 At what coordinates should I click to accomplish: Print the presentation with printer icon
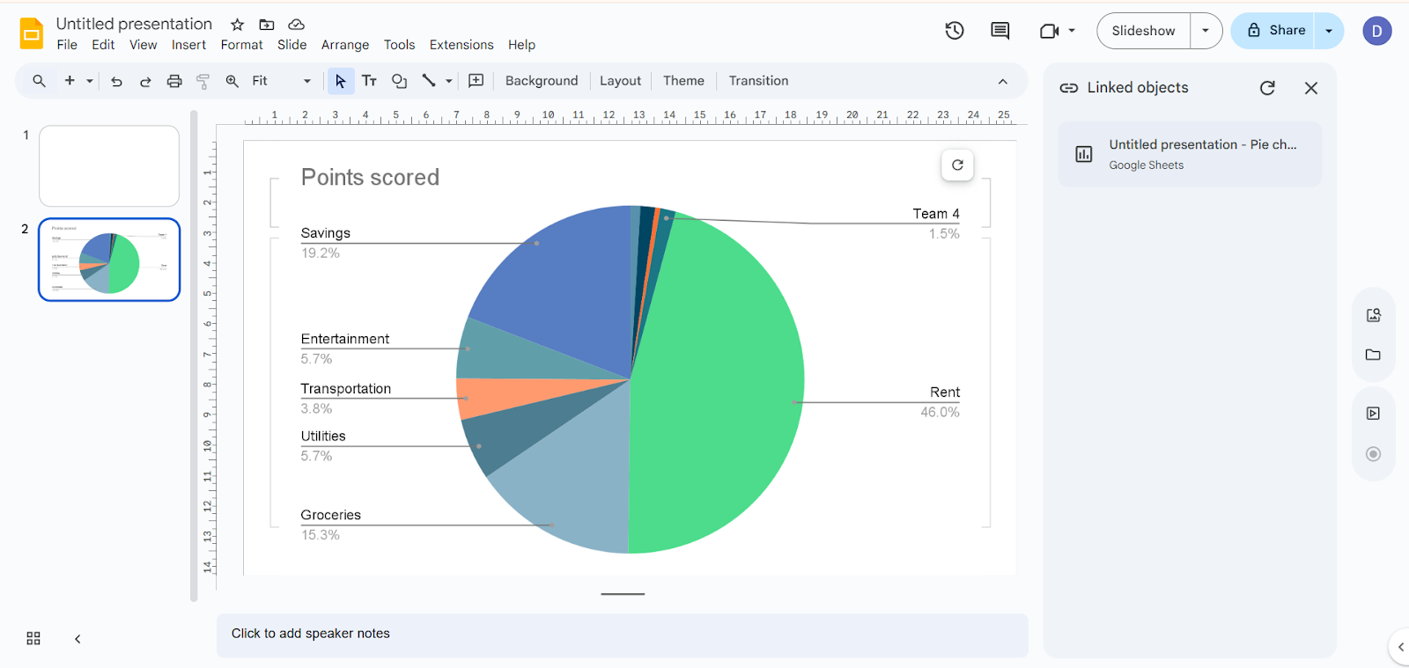pos(174,81)
